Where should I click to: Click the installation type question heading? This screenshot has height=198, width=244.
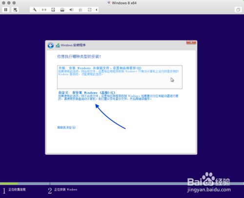[79, 57]
